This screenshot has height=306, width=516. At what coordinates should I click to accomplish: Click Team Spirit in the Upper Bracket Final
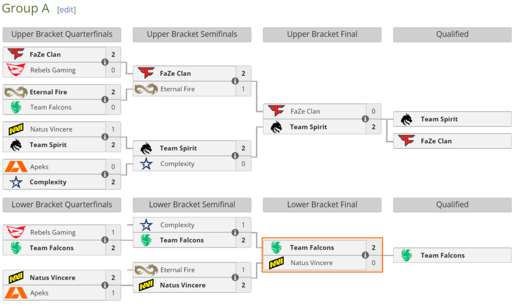pos(308,127)
